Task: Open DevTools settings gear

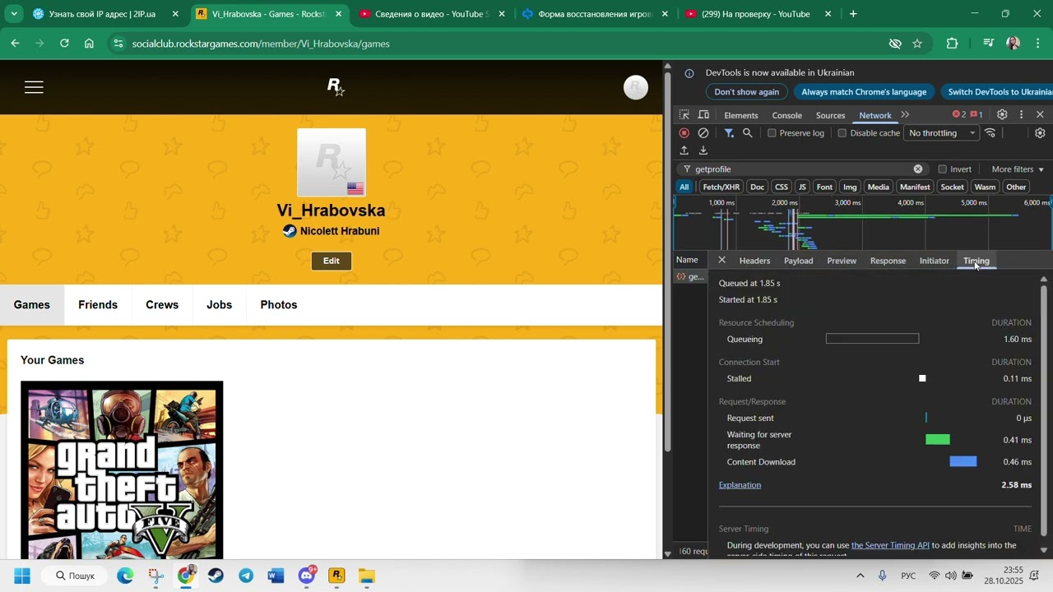Action: click(1002, 115)
